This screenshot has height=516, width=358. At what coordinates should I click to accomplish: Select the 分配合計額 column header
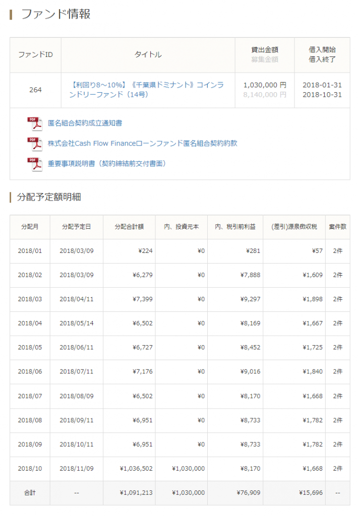129,227
